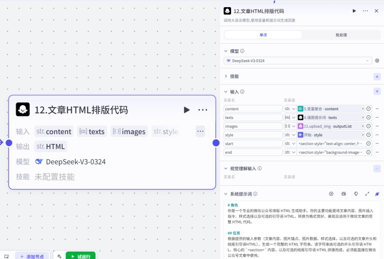This screenshot has width=384, height=259.
Task: Click the AI sparkle icon to optimize the prompt
Action: point(377,194)
